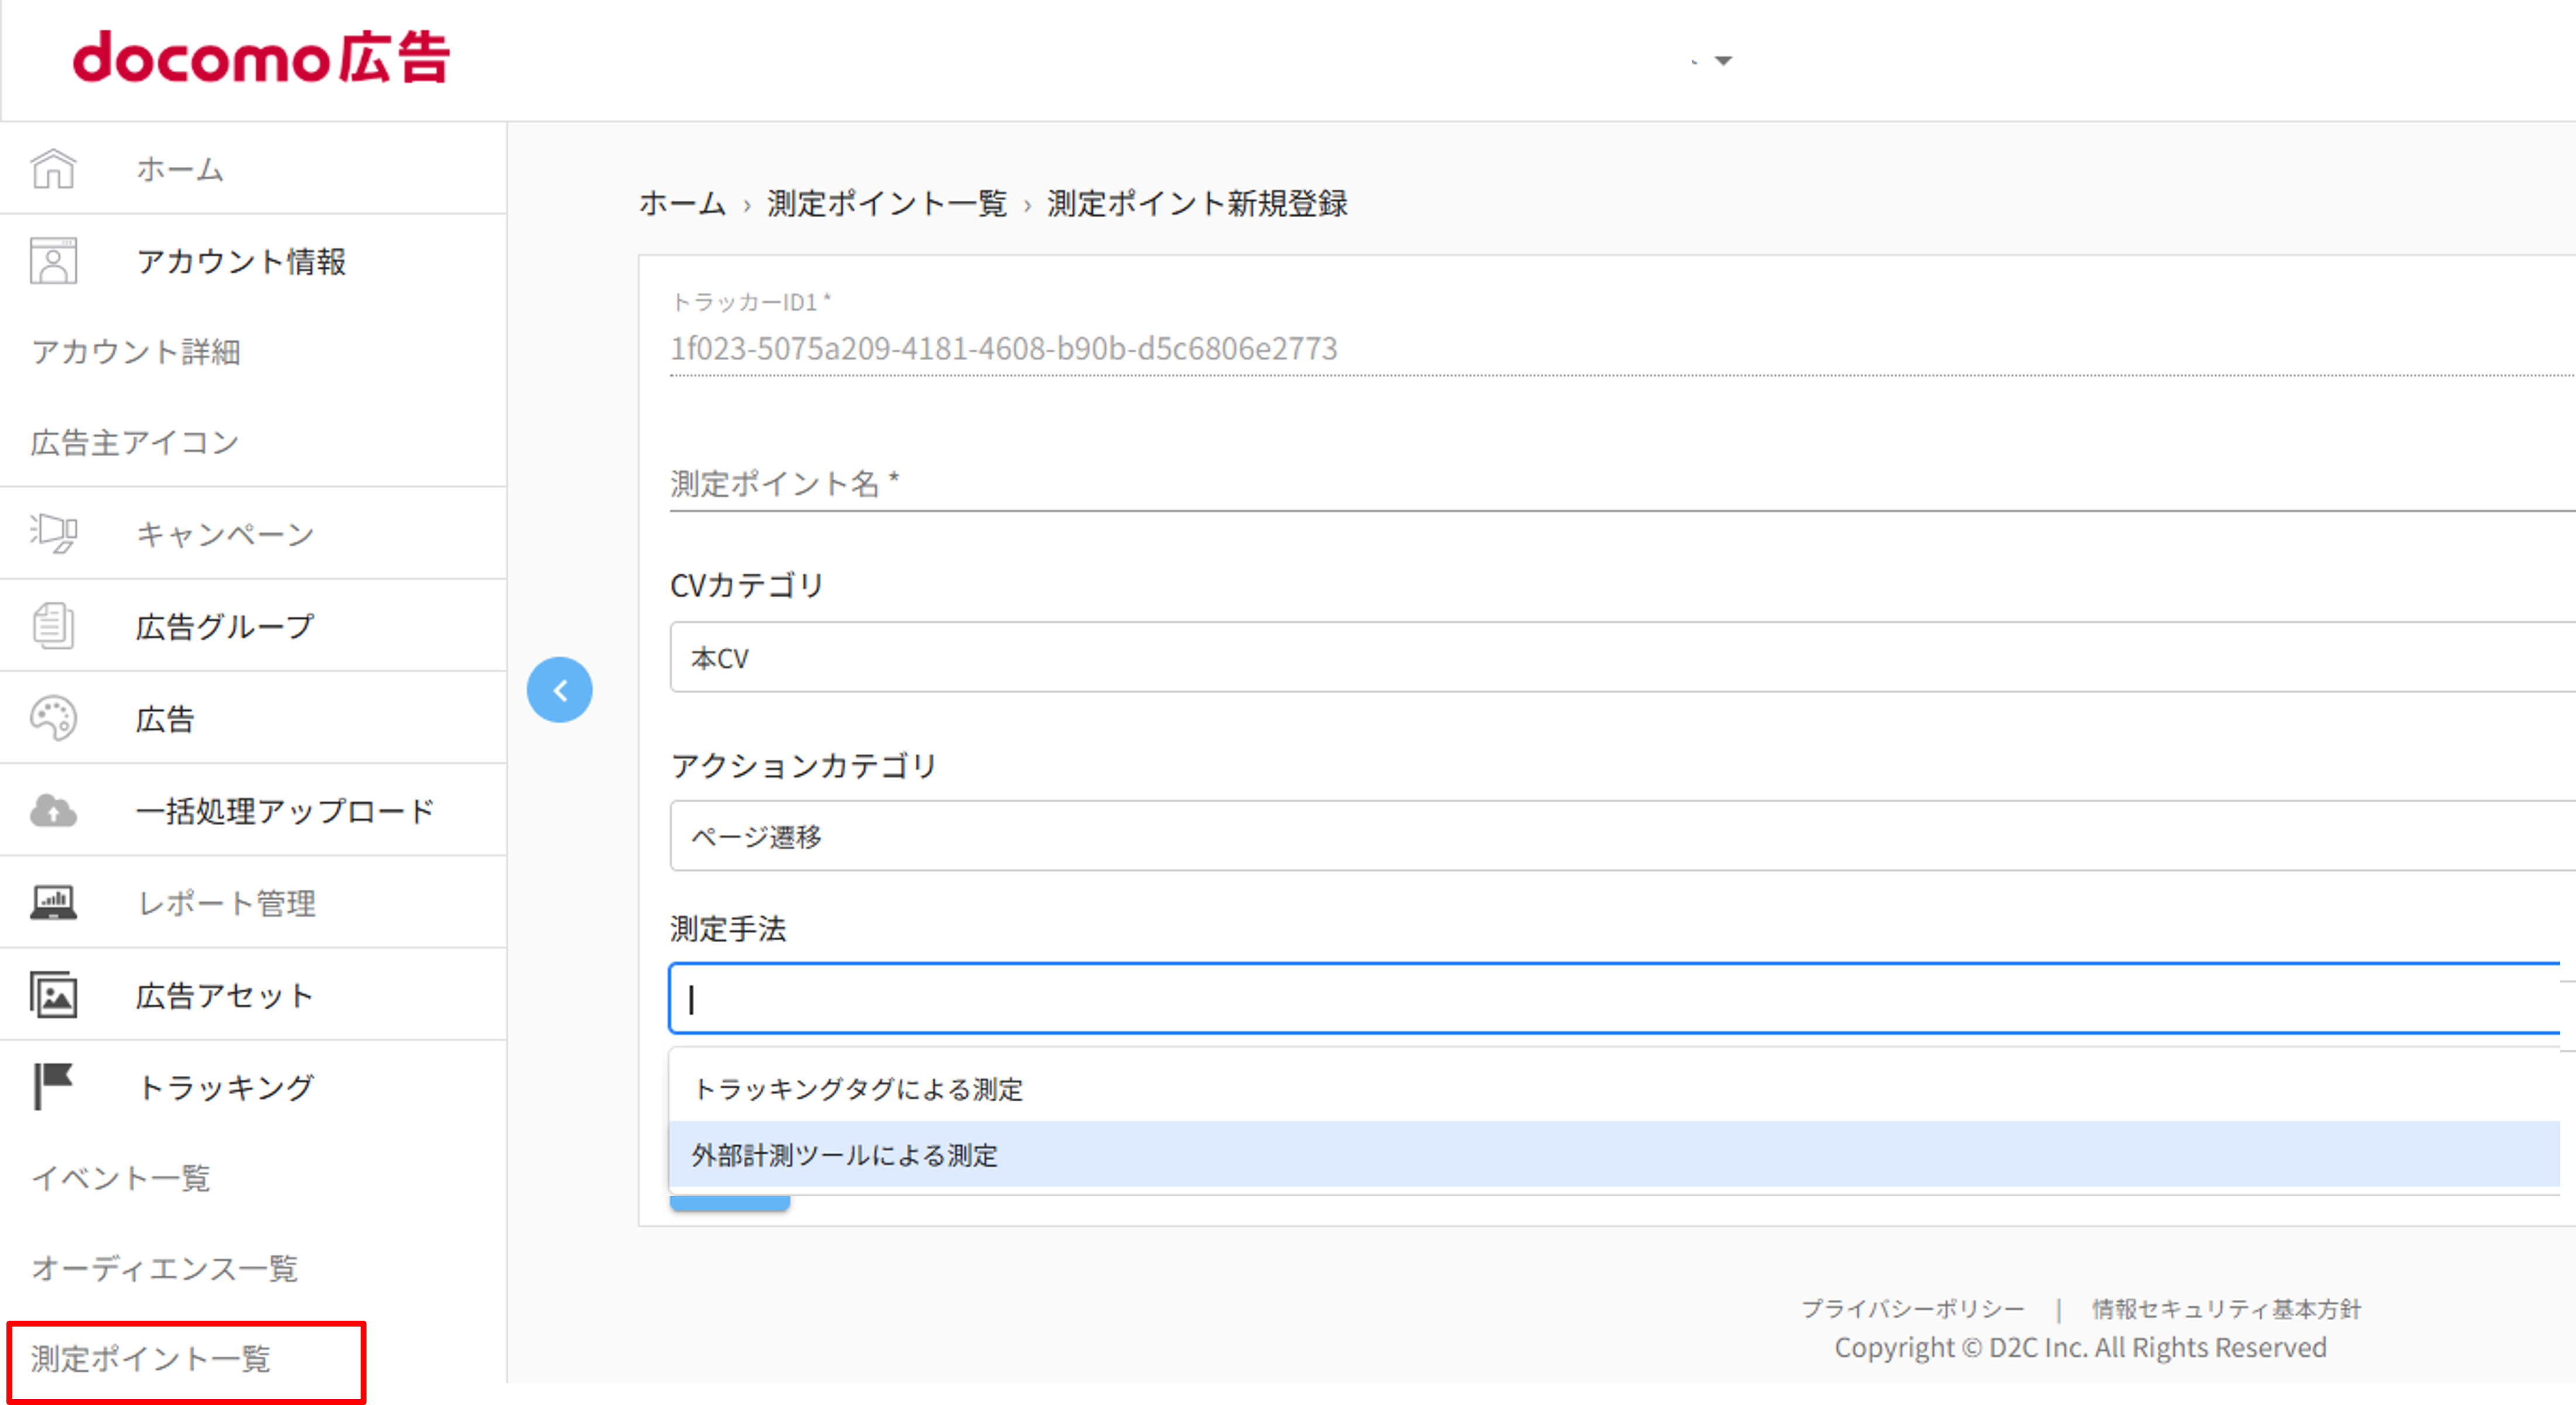Click the palette icon beside 広告
The image size is (2576, 1405).
53,718
